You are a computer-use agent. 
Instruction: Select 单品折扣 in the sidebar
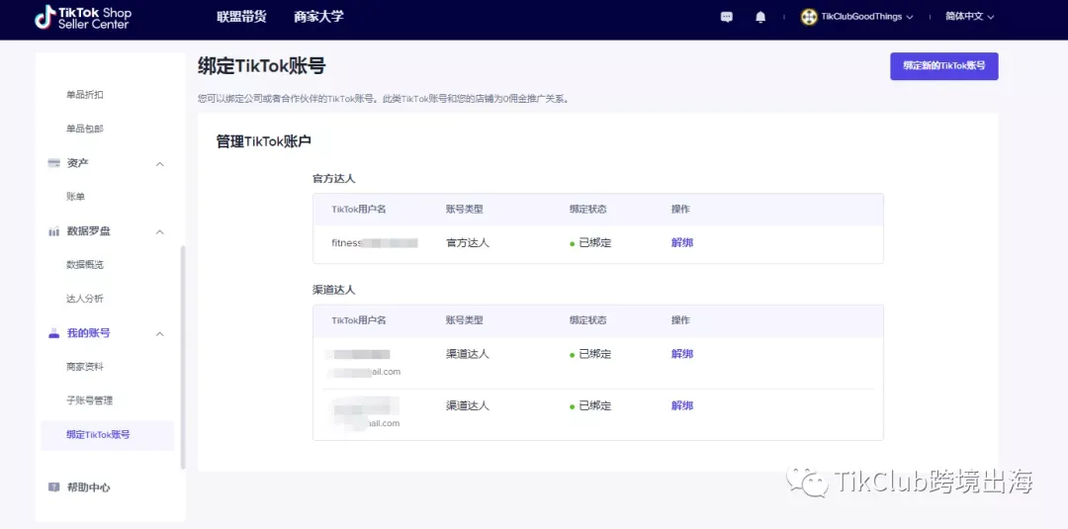coord(85,95)
